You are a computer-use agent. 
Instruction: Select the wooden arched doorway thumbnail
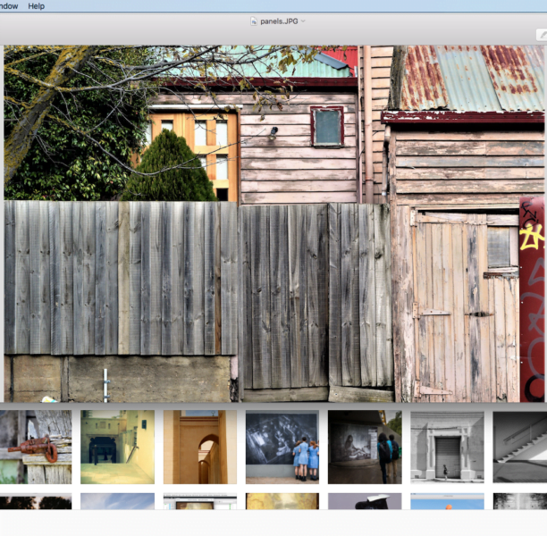[x=199, y=447]
